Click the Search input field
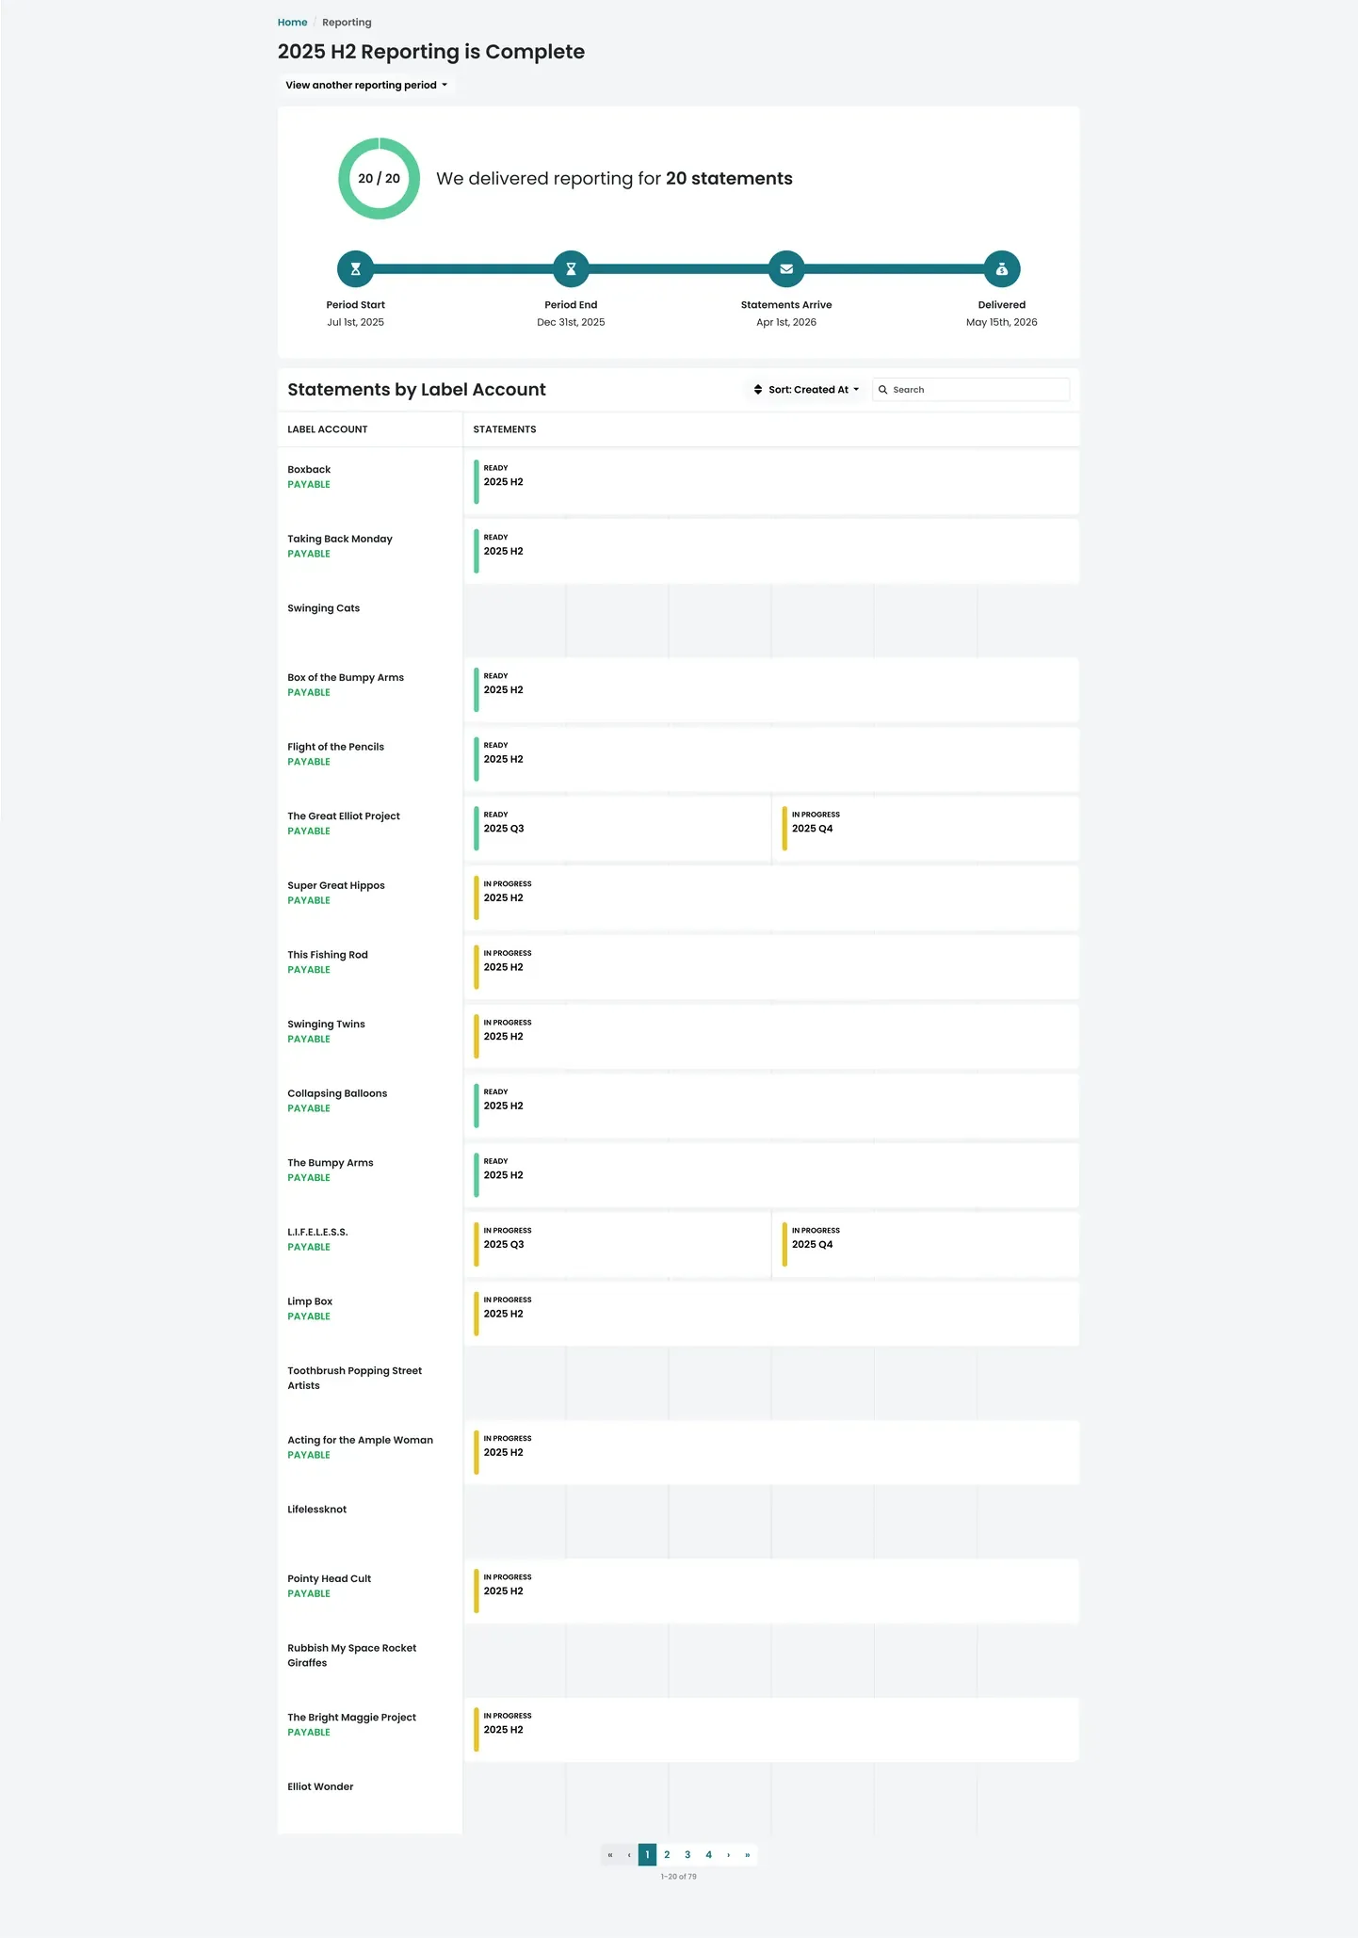This screenshot has width=1358, height=1938. point(971,390)
